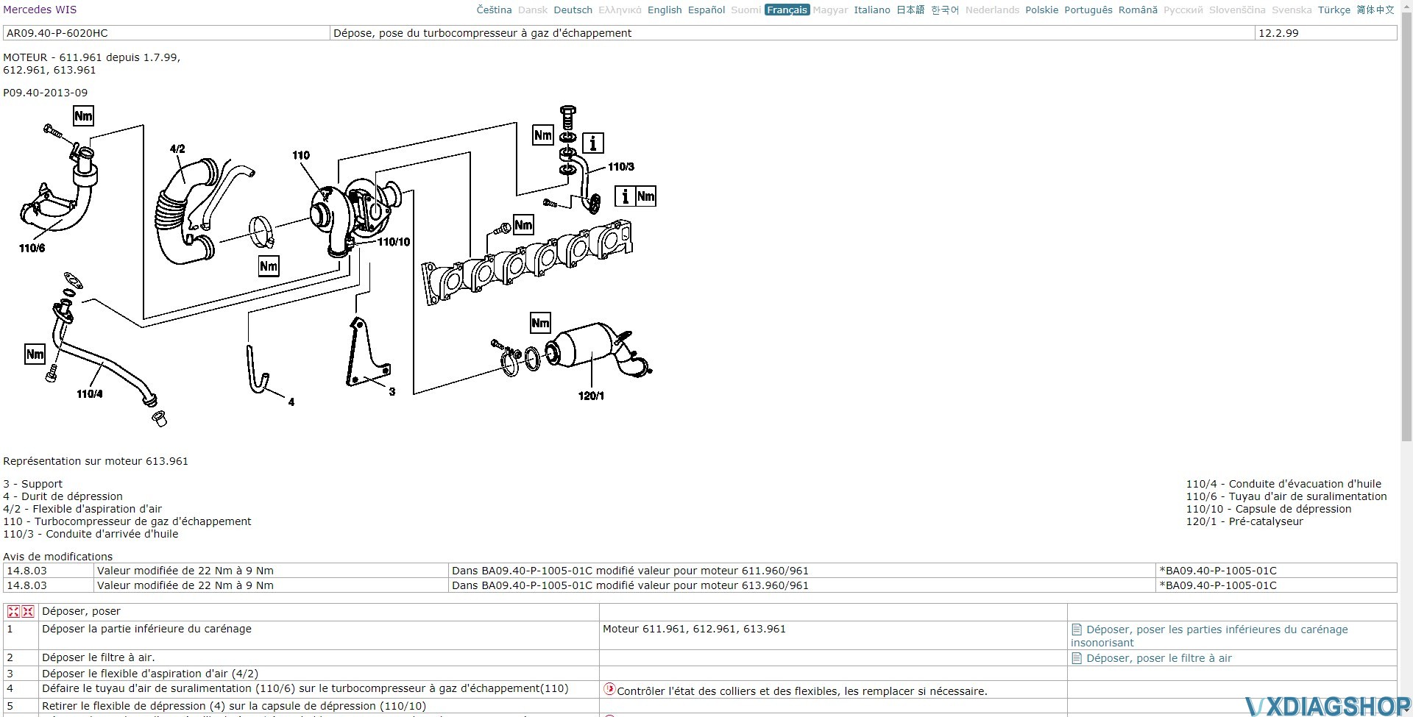Click the document icon before the carénage insonorisant link

click(1077, 629)
